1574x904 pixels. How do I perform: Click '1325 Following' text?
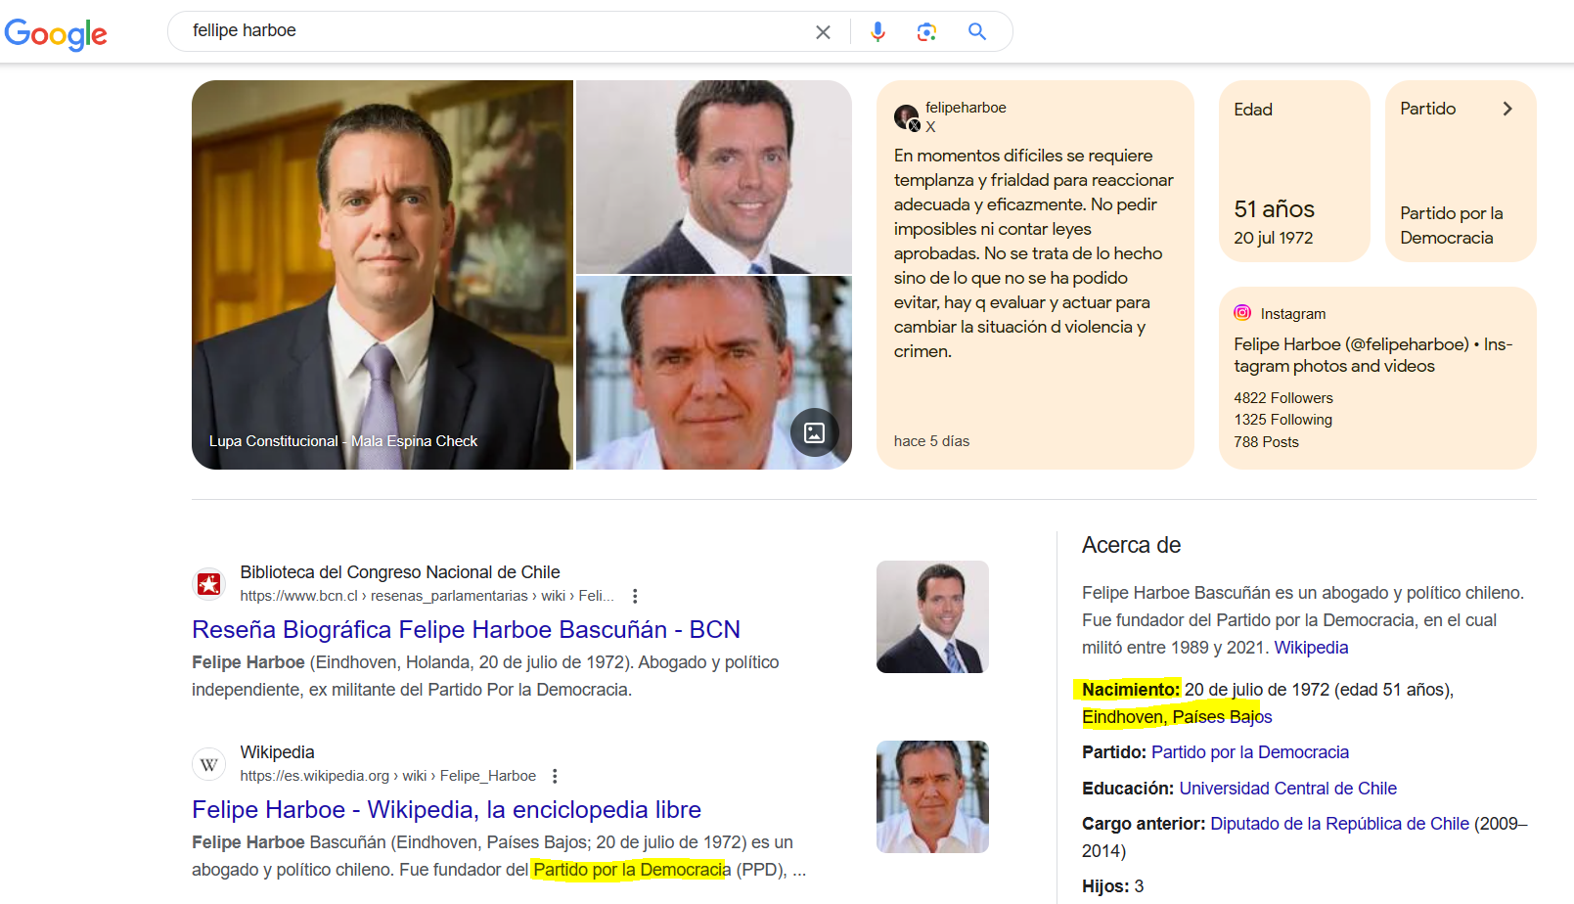tap(1282, 420)
